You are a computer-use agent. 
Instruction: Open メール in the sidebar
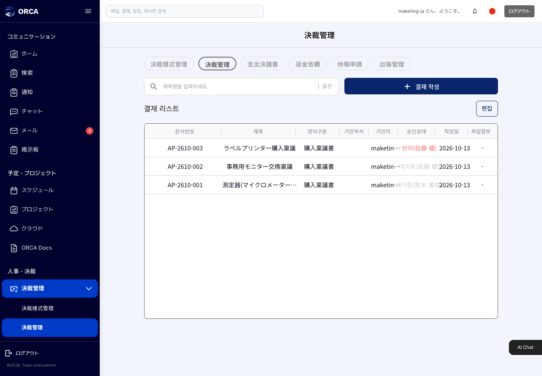[50, 130]
